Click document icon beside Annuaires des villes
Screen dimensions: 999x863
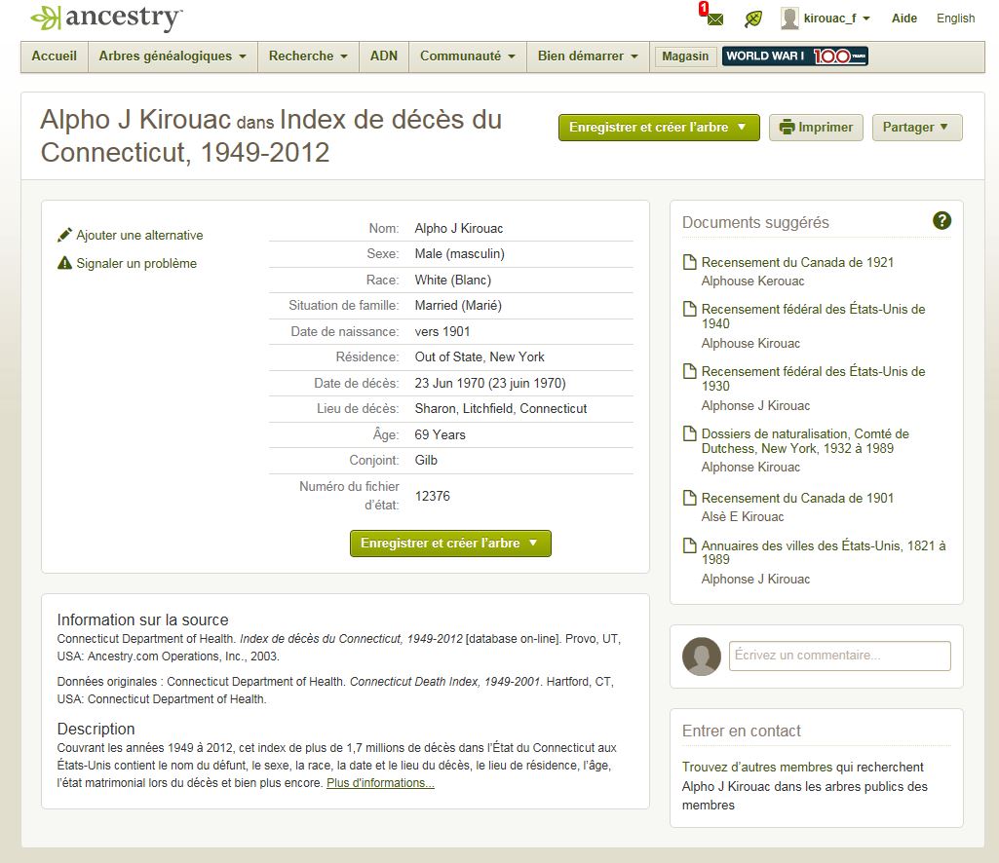point(689,545)
